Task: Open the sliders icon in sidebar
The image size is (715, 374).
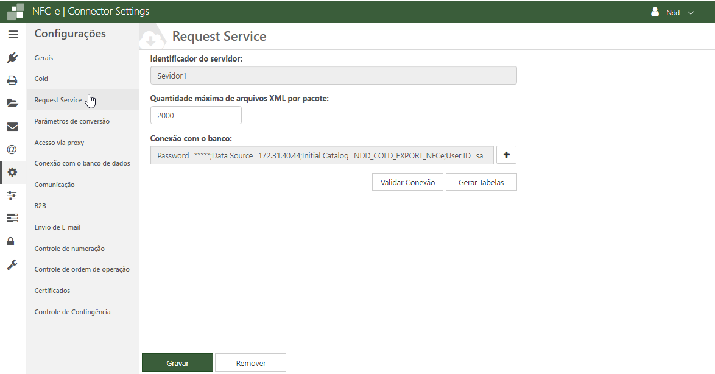Action: (12, 196)
